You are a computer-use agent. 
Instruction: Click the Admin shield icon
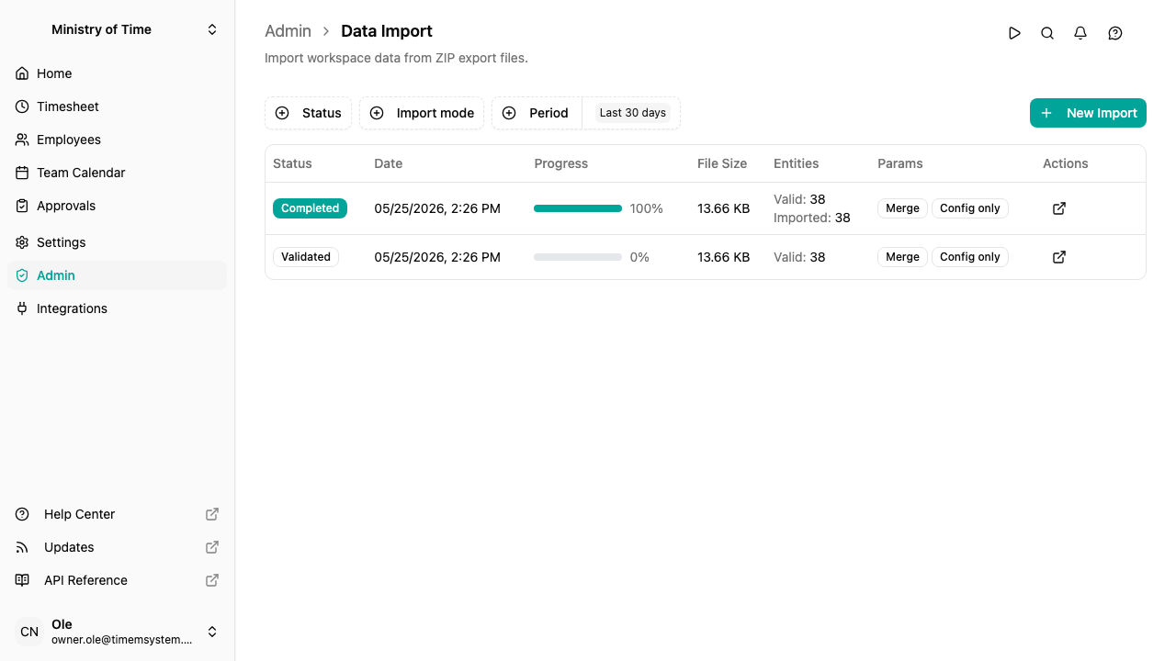click(22, 275)
